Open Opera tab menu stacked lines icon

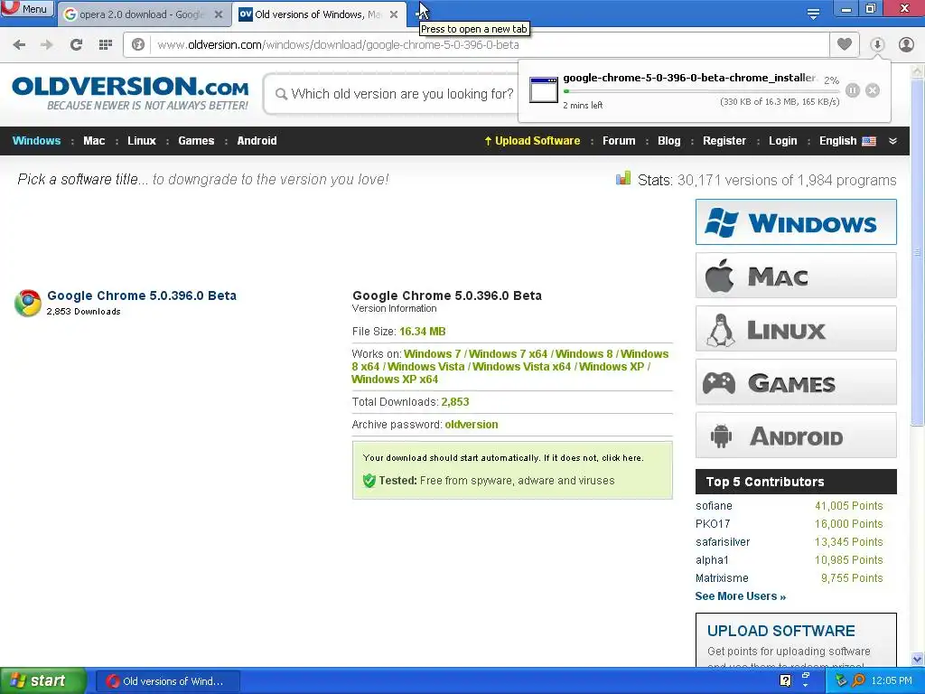(814, 14)
